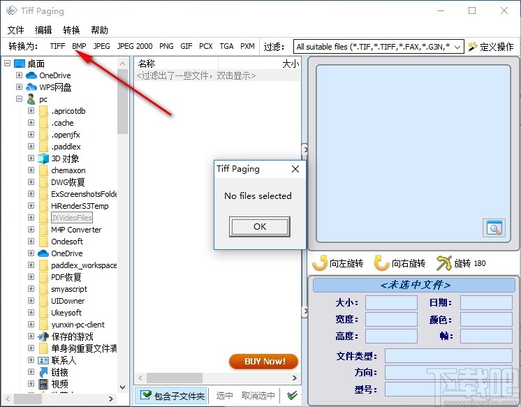Screen dimensions: 521x407
Task: Select the PDF恢复 folder
Action: tap(66, 277)
